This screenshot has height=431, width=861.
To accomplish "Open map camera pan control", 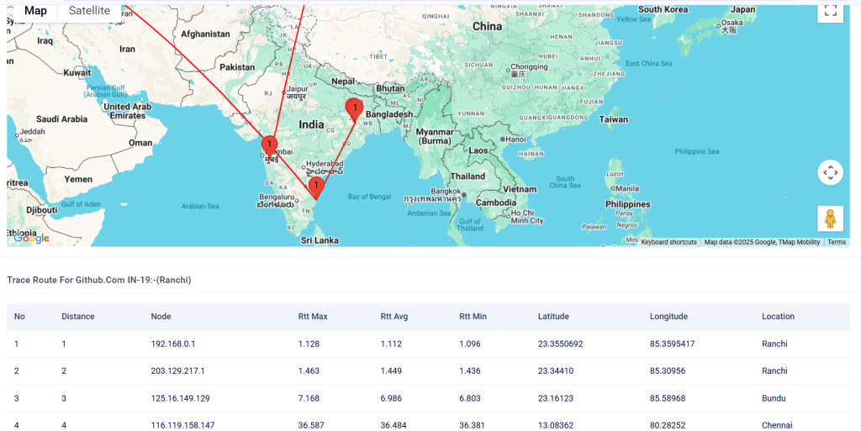I will 830,173.
